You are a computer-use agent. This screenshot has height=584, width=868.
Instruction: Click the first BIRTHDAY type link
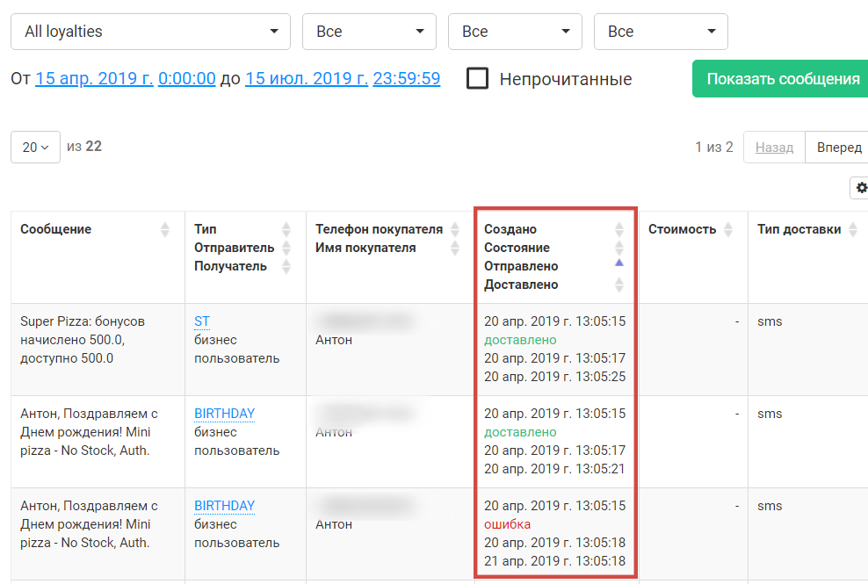[x=224, y=414]
